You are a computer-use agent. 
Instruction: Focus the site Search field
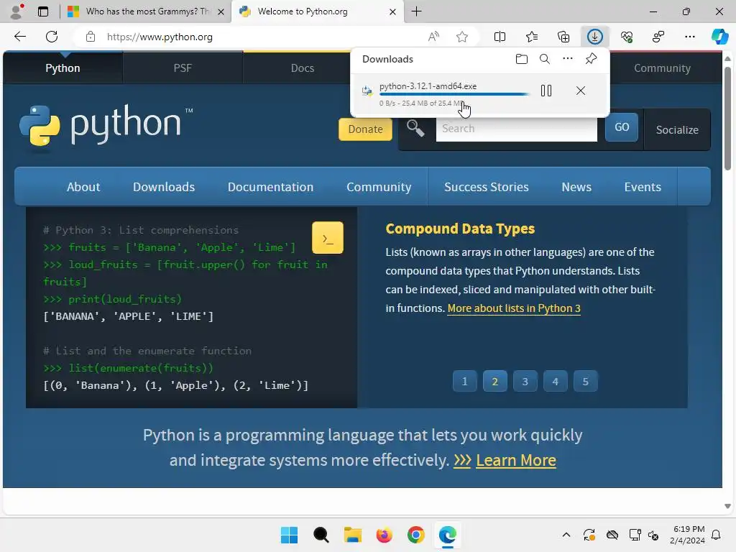[x=516, y=129]
